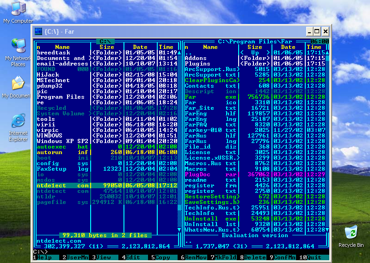The image size is (370, 263).
Task: Select the pdump32 folder
Action: [x=107, y=86]
